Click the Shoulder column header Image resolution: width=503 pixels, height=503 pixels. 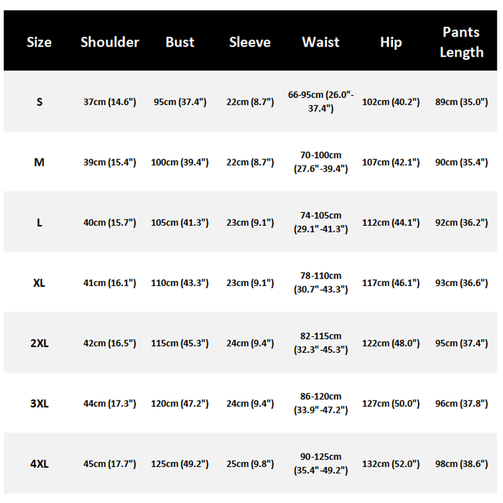(x=109, y=42)
